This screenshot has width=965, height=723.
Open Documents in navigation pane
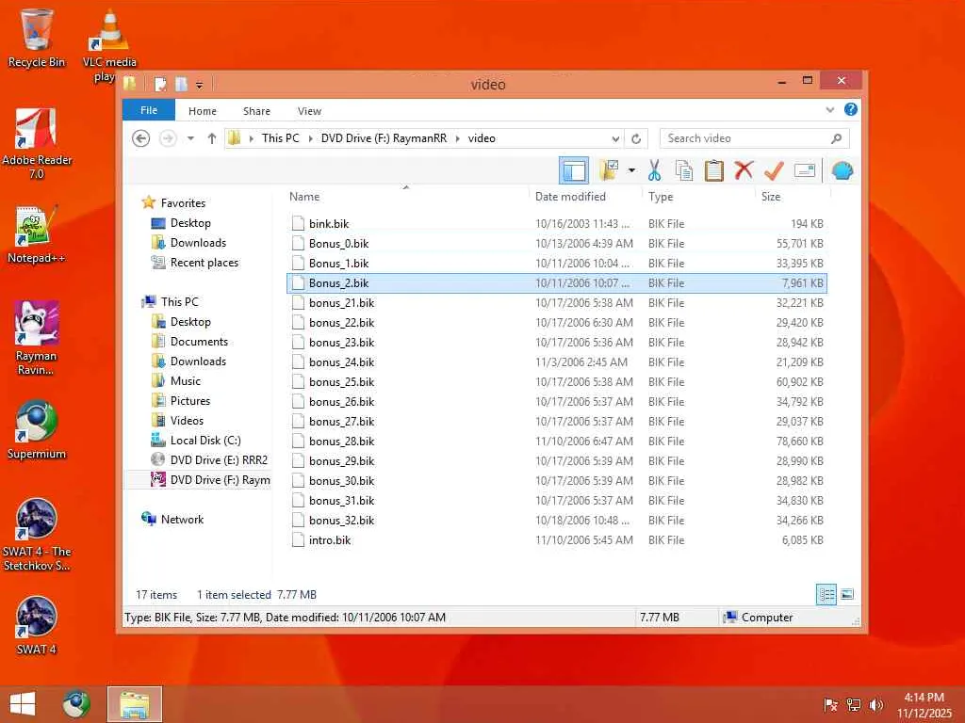pos(199,341)
